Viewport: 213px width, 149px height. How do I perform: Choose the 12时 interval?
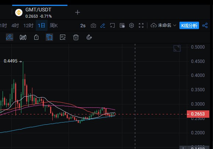pos(28,25)
